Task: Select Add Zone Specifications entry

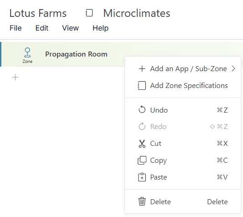Action: click(x=183, y=86)
